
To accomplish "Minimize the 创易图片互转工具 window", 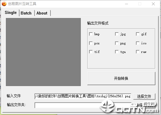I will pos(126,4).
